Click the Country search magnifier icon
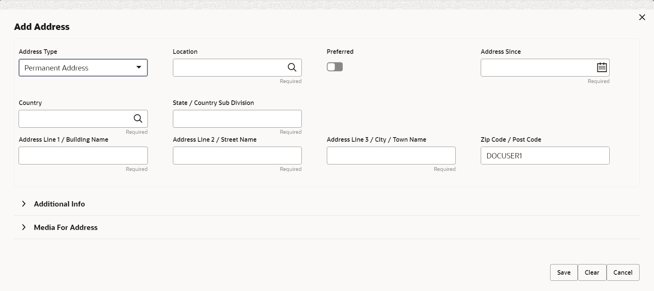The image size is (654, 291). click(x=138, y=119)
